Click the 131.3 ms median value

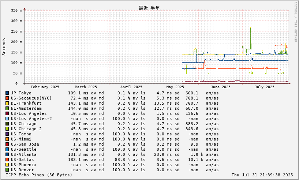(78, 155)
